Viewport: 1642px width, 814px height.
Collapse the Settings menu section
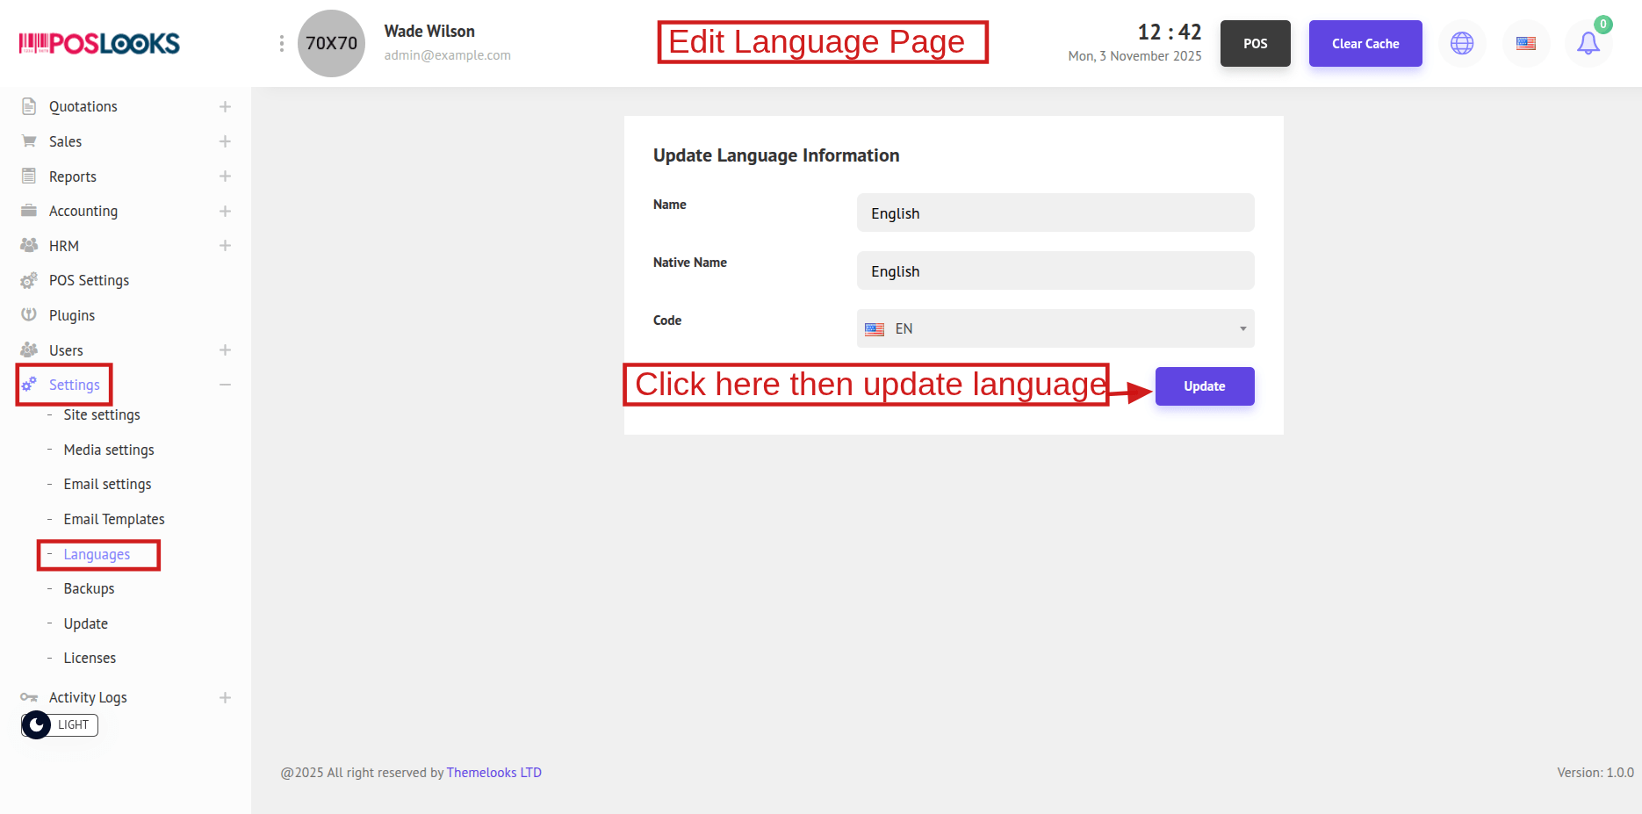coord(225,385)
